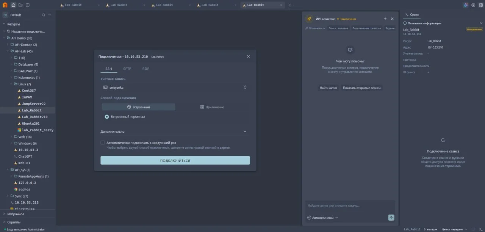485x232 pixels.
Task: Select ChatGPT item in the tree
Action: [x=25, y=156]
